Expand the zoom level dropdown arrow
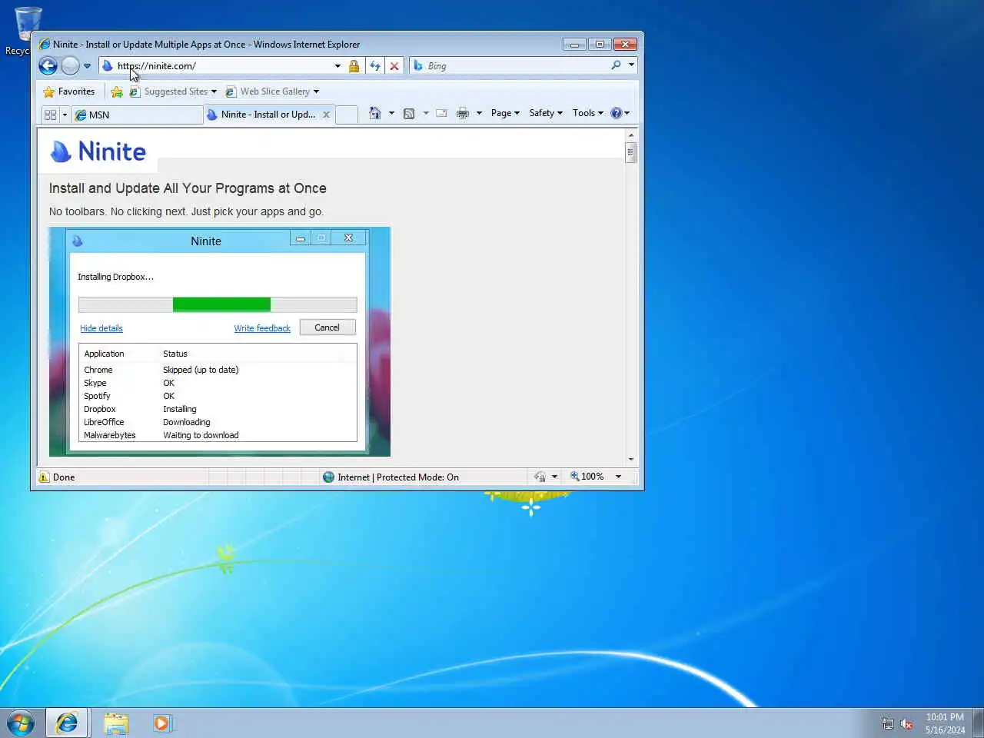 [x=618, y=477]
